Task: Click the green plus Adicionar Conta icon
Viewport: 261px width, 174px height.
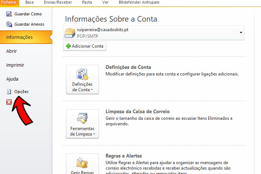Action: tap(68, 46)
